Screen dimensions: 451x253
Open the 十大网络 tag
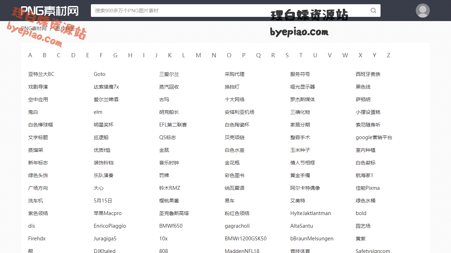point(235,99)
